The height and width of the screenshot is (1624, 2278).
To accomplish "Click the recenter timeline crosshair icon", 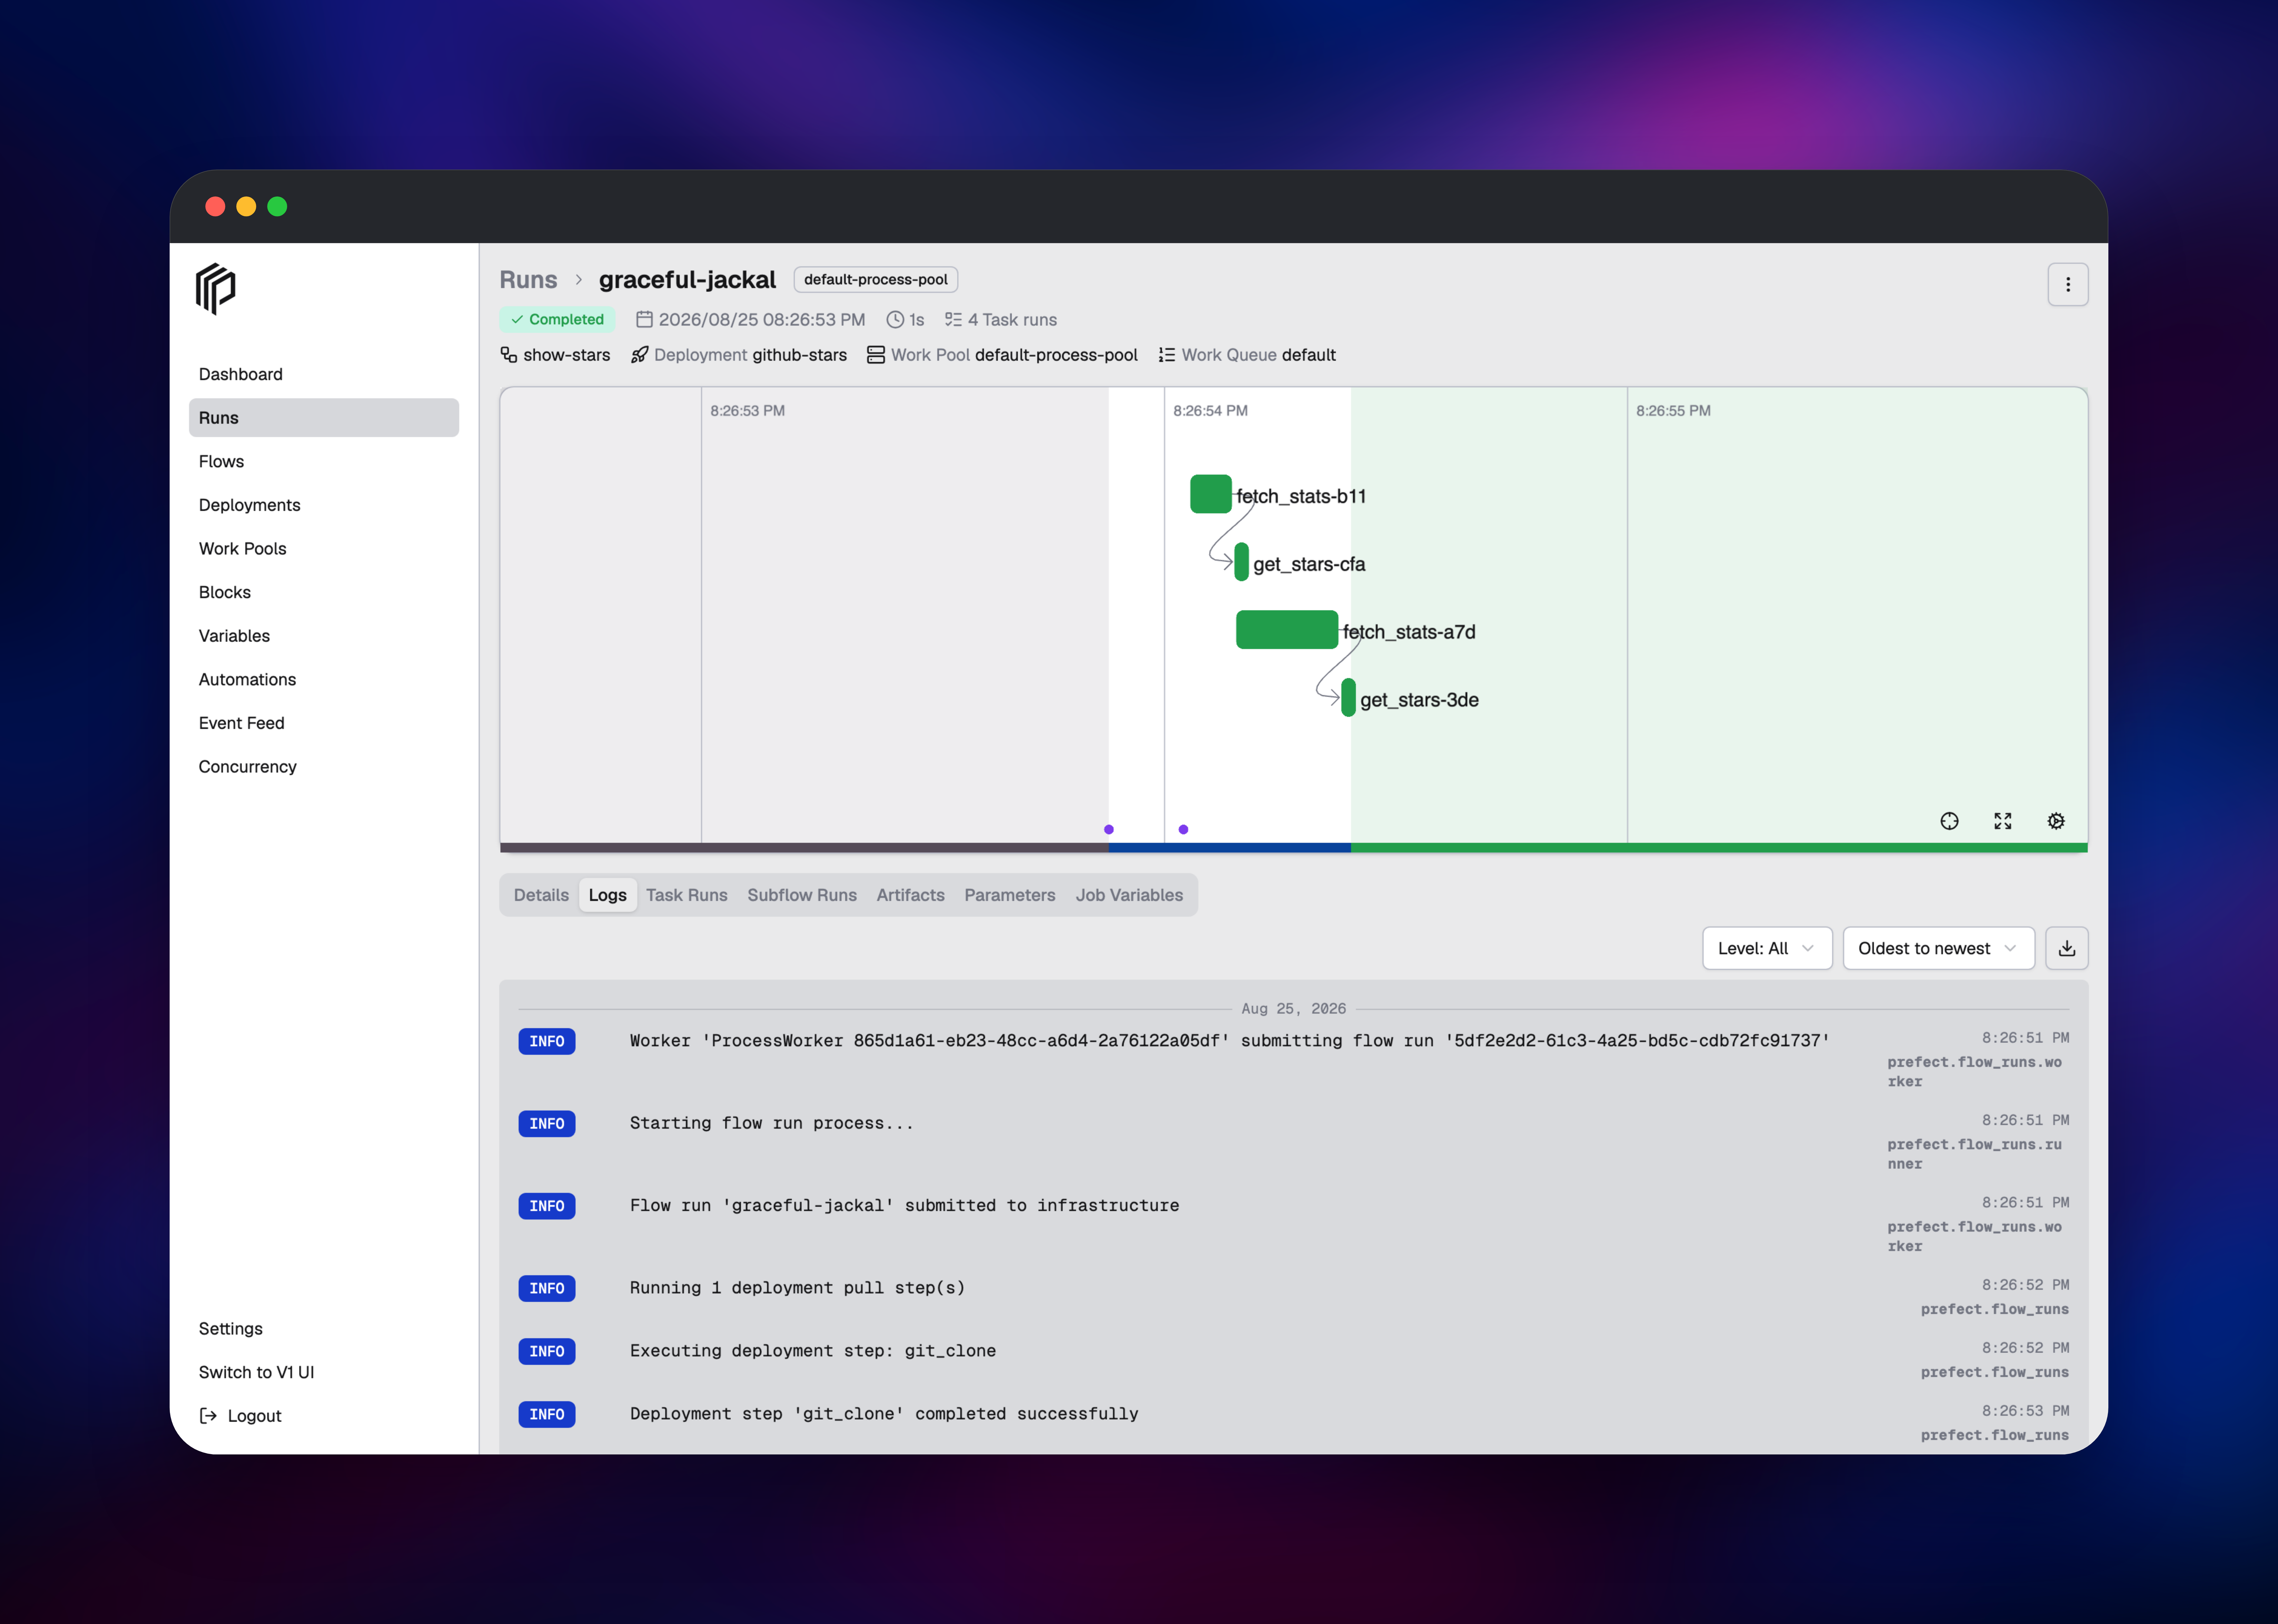I will (x=1949, y=821).
